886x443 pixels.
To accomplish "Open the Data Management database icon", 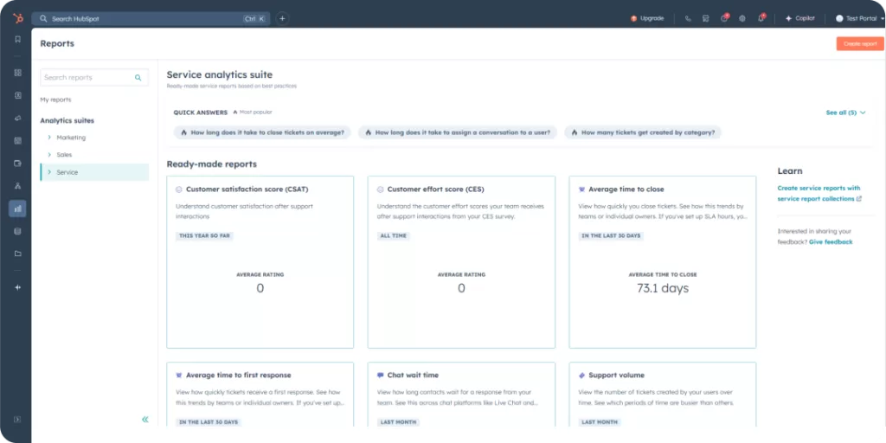I will (x=17, y=231).
